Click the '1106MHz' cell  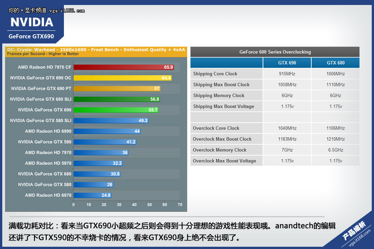point(335,128)
